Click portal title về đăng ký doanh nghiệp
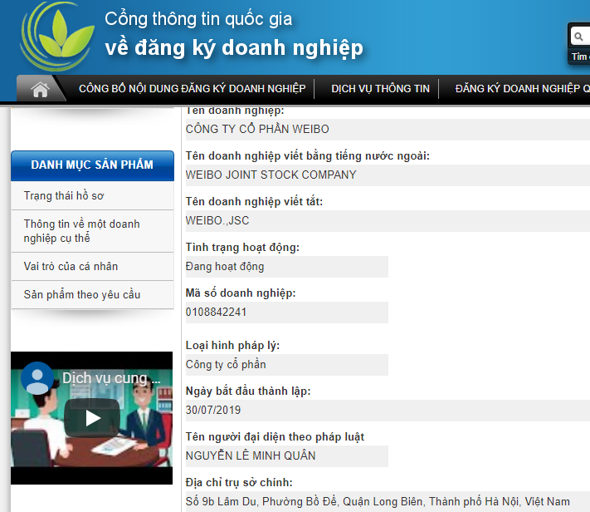The image size is (590, 512). coord(234,48)
